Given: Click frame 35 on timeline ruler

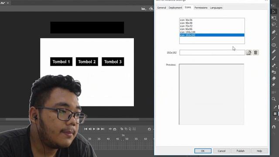Looking at the screenshot, I should click(x=99, y=139).
